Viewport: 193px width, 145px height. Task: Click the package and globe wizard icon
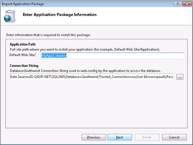pyautogui.click(x=9, y=16)
